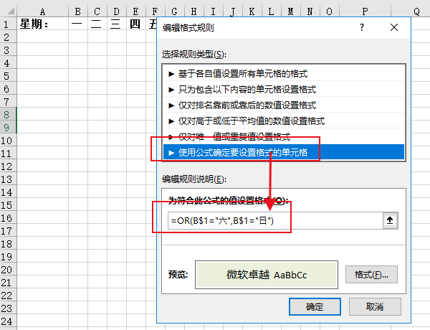Click cell A1 containing 星期:
Screen dimensions: 430x330
42,24
